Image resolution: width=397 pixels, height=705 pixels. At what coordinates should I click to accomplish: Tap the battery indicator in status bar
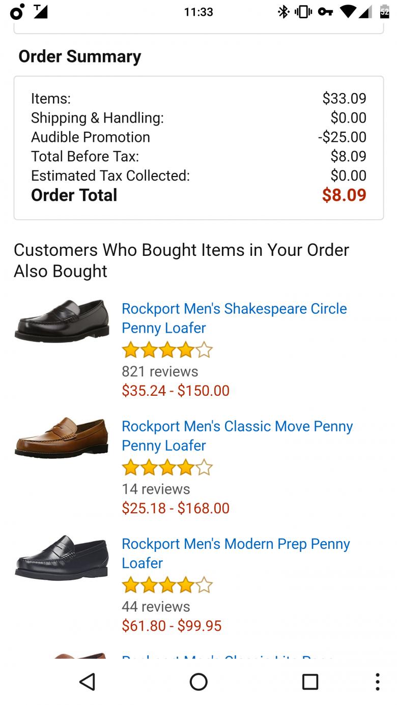[384, 12]
